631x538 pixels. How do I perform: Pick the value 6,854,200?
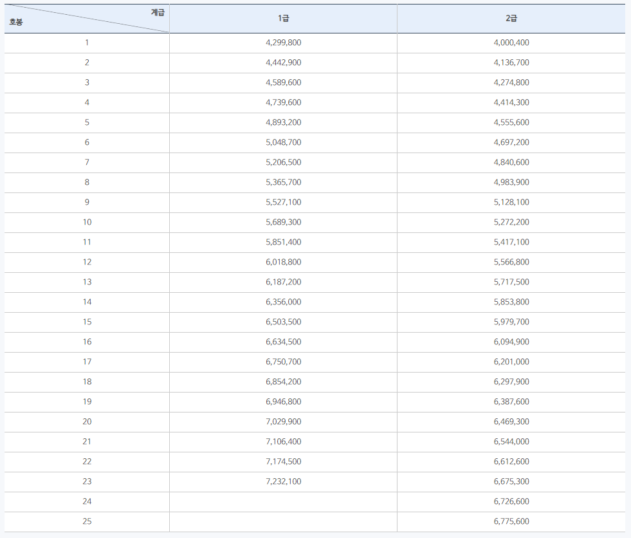click(x=283, y=382)
